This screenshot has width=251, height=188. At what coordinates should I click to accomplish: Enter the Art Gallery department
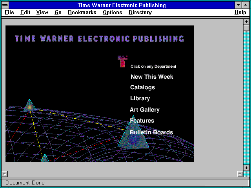(145, 110)
